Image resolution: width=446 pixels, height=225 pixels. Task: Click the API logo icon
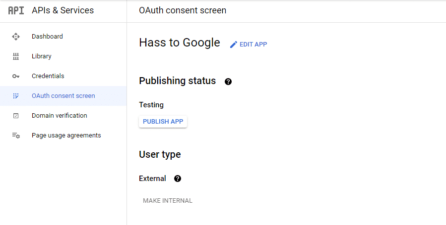point(16,10)
